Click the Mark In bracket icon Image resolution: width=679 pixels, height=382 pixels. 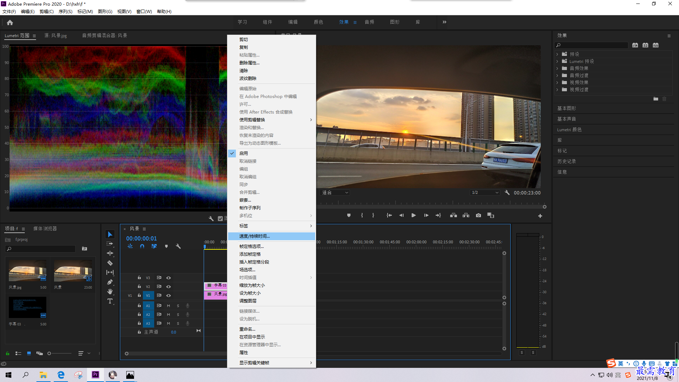pos(362,215)
